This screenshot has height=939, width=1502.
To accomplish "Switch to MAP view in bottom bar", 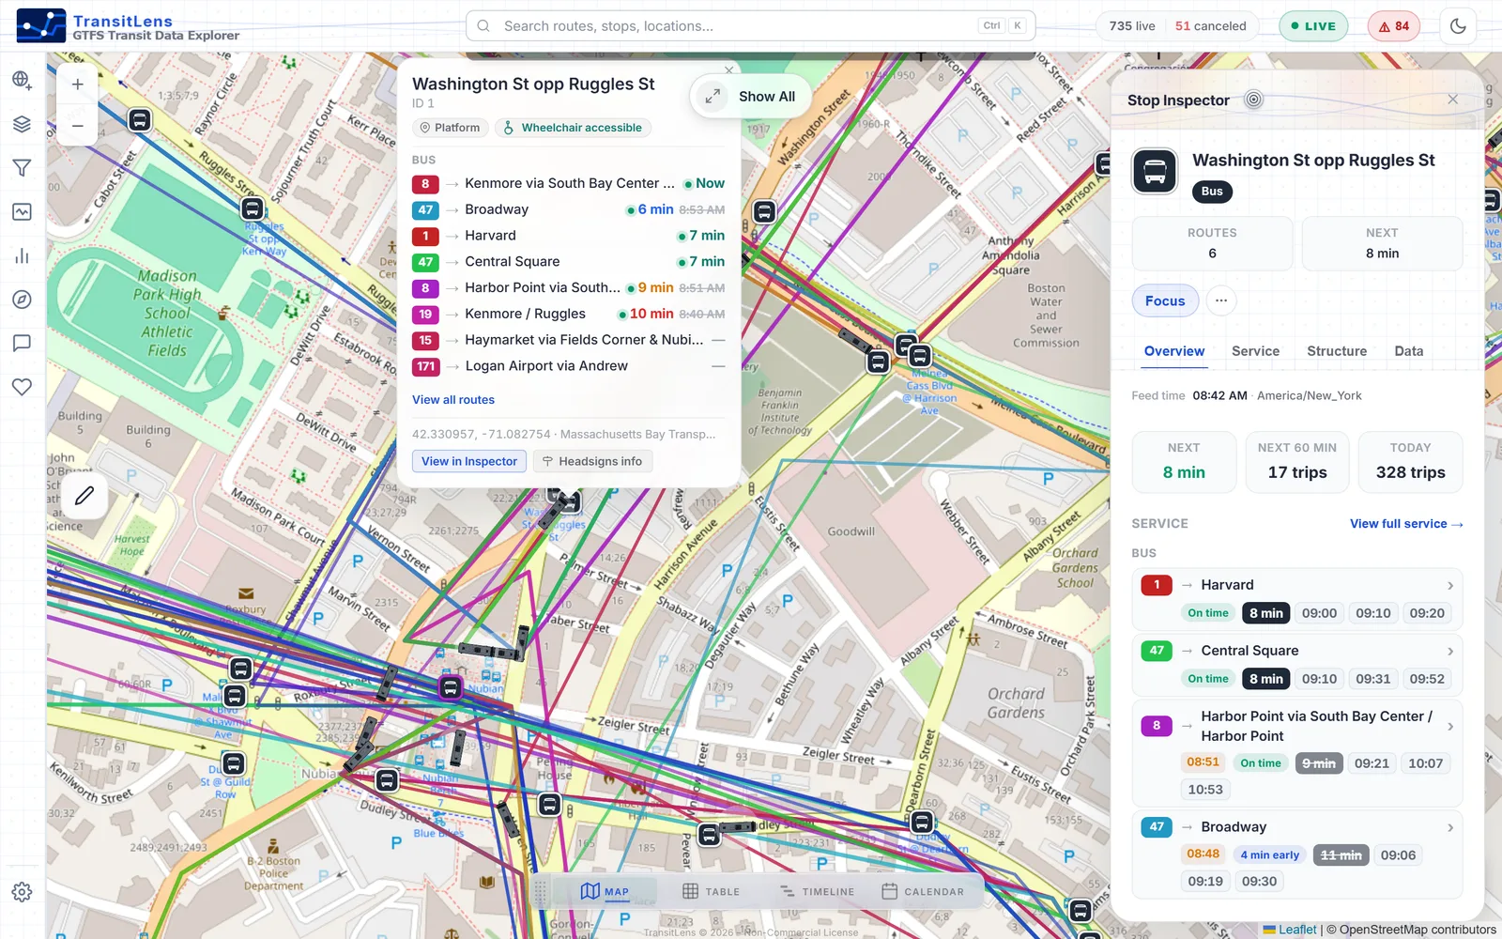I will pyautogui.click(x=605, y=891).
